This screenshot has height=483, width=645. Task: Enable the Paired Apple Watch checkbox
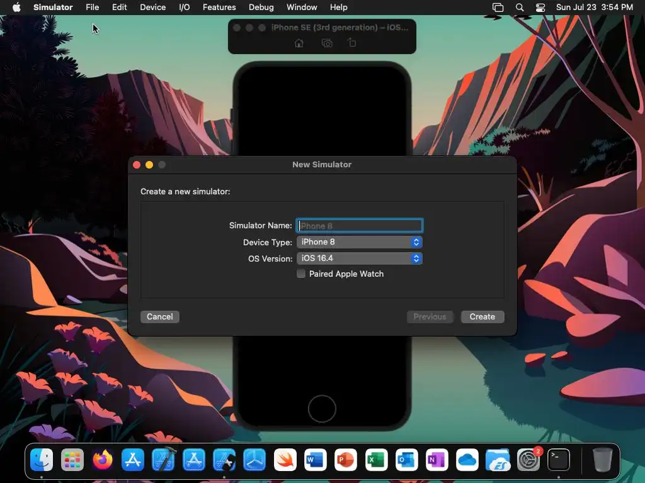click(x=301, y=274)
